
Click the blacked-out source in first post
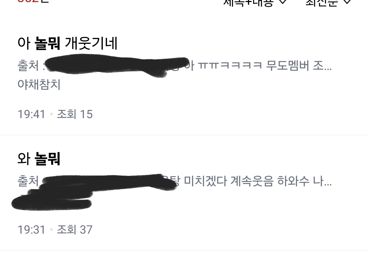point(117,65)
